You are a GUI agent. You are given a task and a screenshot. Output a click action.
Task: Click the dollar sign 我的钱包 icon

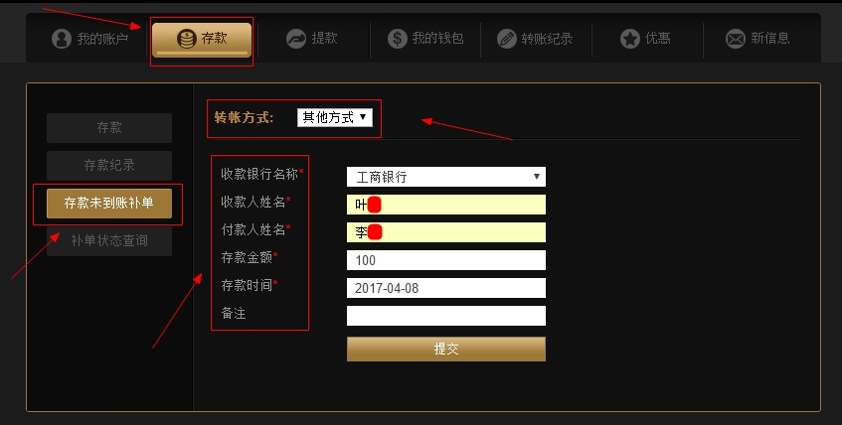398,39
